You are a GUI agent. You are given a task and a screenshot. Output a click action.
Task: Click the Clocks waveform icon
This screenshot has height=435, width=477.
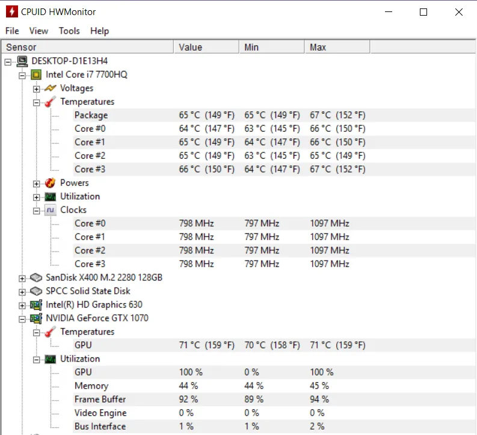tap(51, 210)
